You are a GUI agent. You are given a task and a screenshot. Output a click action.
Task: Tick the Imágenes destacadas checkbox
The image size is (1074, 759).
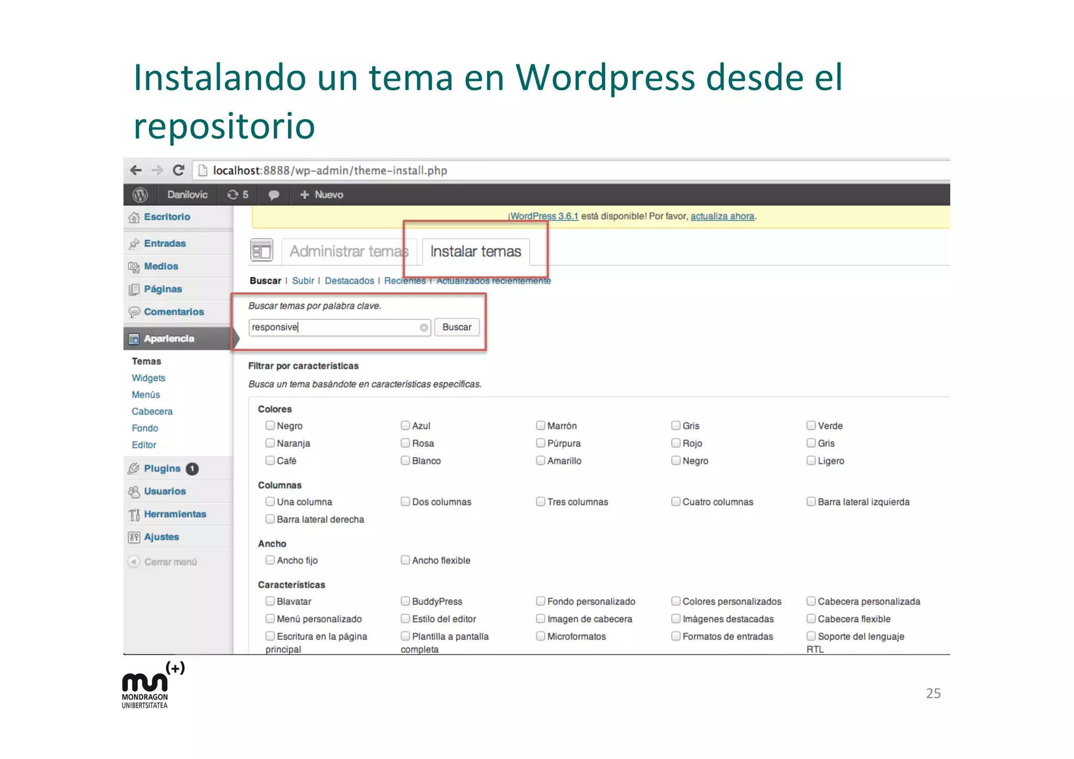pyautogui.click(x=676, y=618)
